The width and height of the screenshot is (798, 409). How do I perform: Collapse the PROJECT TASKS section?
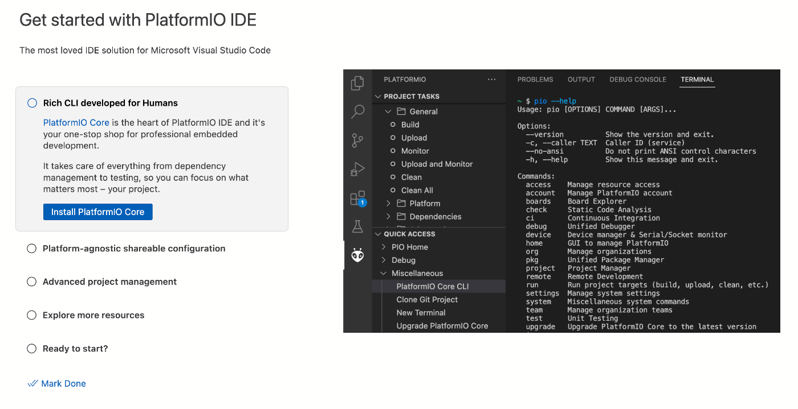coord(378,96)
